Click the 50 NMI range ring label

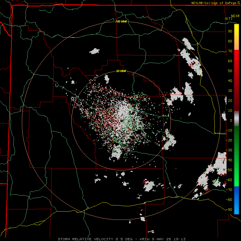click(x=121, y=71)
